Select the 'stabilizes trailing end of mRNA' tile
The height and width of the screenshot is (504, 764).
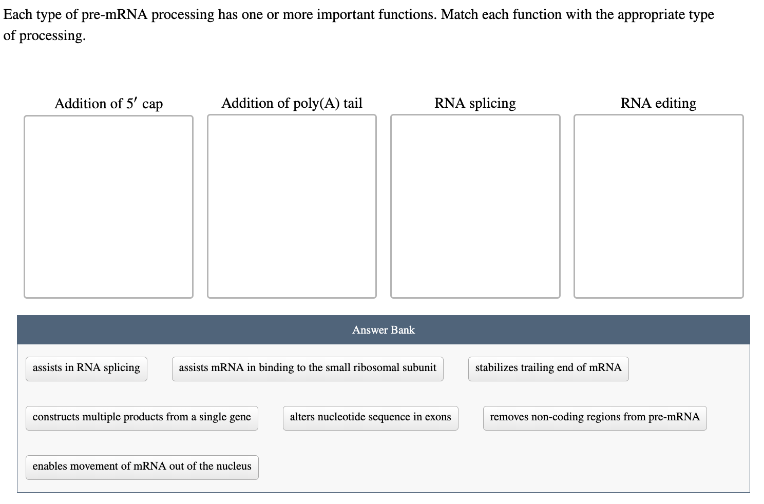pyautogui.click(x=547, y=367)
